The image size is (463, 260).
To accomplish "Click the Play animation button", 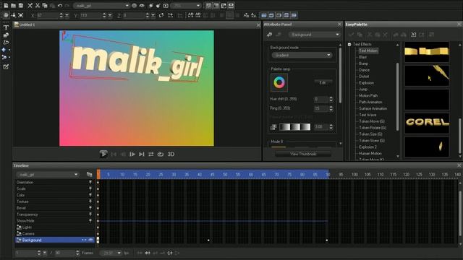I will (103, 154).
